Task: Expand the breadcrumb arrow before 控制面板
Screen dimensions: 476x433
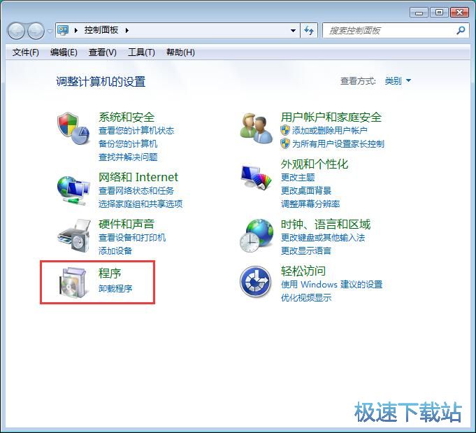Action: click(x=76, y=30)
